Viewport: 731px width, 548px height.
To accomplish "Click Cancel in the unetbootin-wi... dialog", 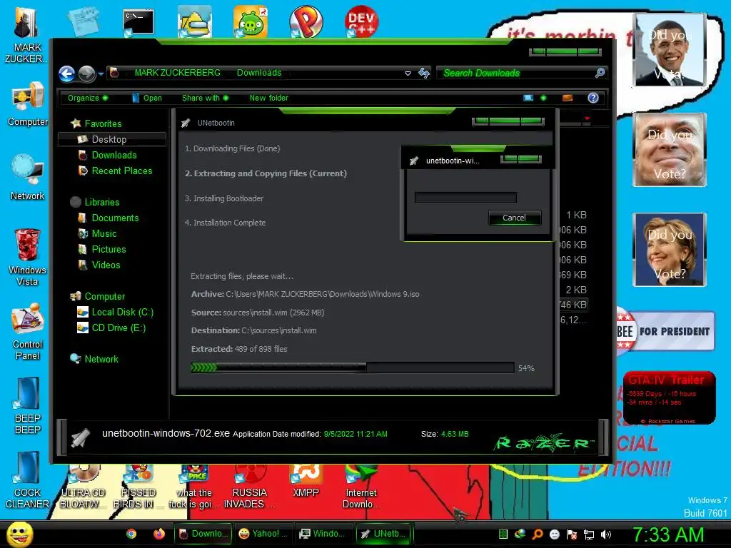I will tap(514, 218).
